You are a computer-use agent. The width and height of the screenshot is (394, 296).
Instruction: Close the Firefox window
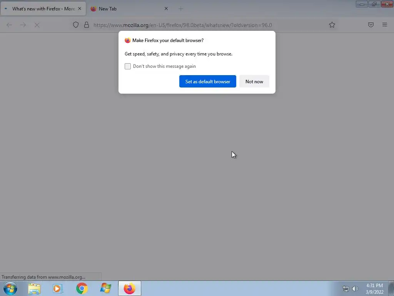coord(387,4)
